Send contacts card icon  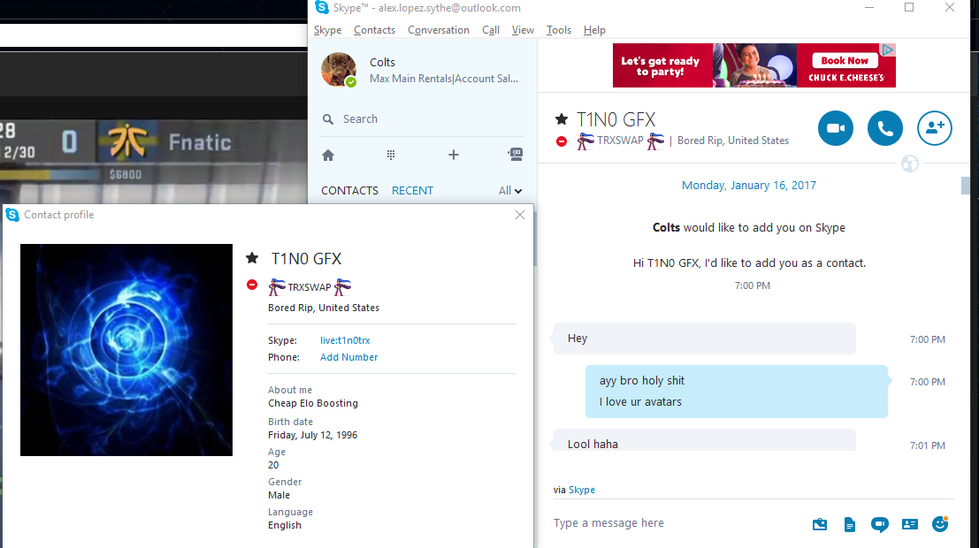tap(910, 524)
